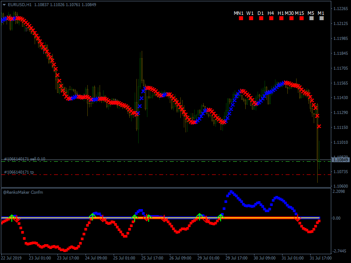
Task: Click the red D1 indicator square
Action: [261, 18]
